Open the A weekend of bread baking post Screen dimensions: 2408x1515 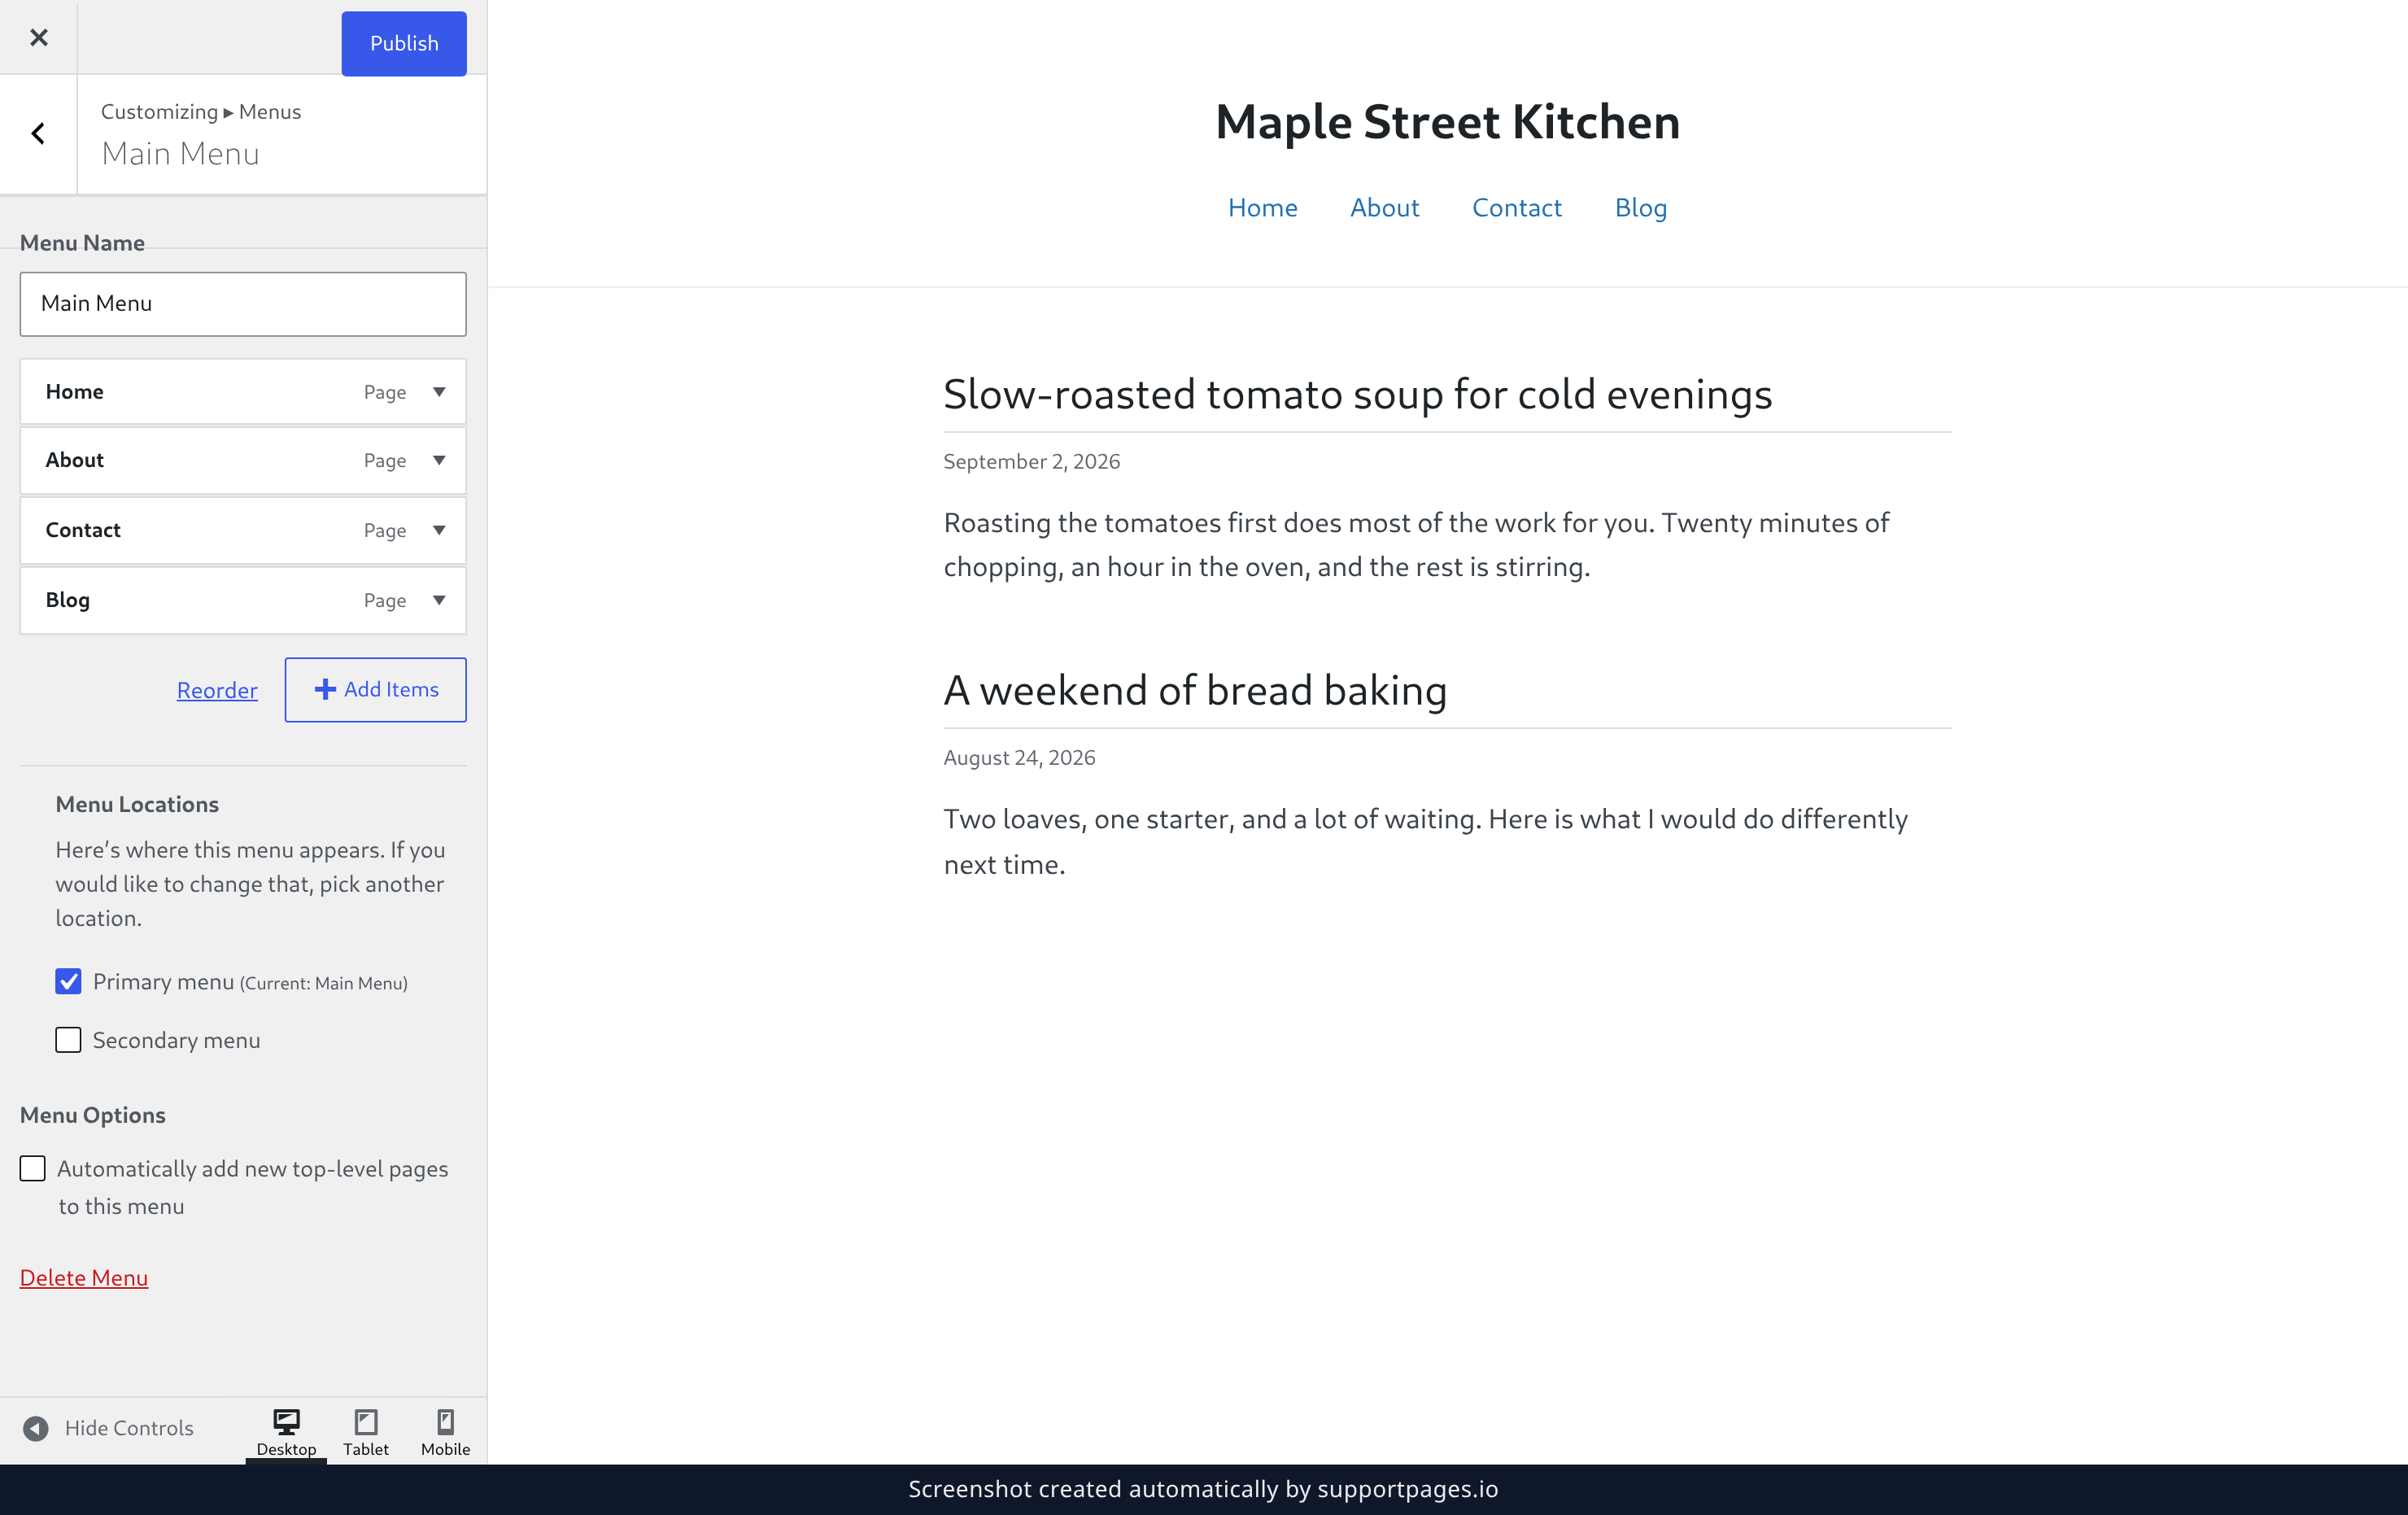point(1195,690)
